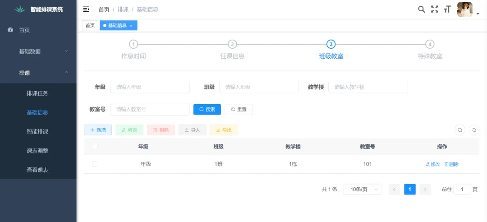Click the sidebar collapse hamburger icon

(x=86, y=9)
